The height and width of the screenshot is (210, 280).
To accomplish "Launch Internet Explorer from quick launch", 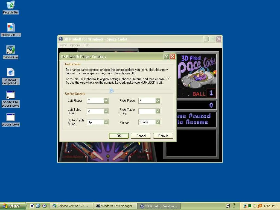I will pos(38,206).
